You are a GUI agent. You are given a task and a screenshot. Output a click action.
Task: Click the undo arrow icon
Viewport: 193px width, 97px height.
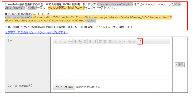(x=115, y=42)
